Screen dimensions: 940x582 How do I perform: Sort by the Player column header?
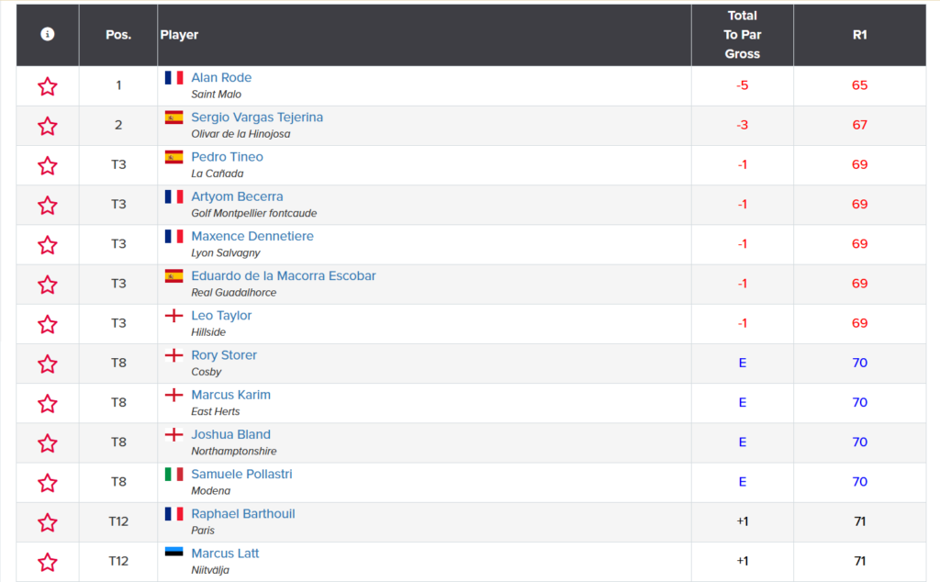(x=179, y=35)
